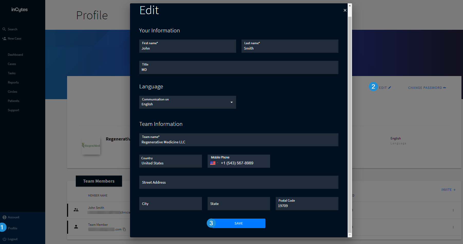
Task: Close the Edit dialog with the X
Action: click(x=345, y=10)
